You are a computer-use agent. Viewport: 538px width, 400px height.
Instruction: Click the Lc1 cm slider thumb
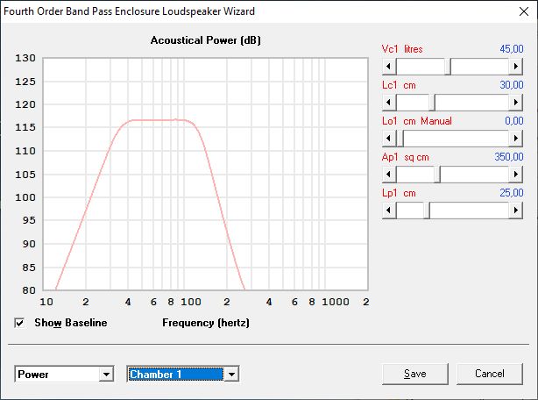pyautogui.click(x=432, y=103)
